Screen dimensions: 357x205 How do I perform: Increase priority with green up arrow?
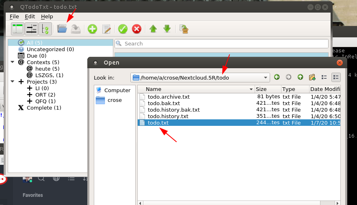153,29
